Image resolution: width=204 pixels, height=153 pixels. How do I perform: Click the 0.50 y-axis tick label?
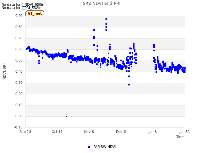pos(19,61)
